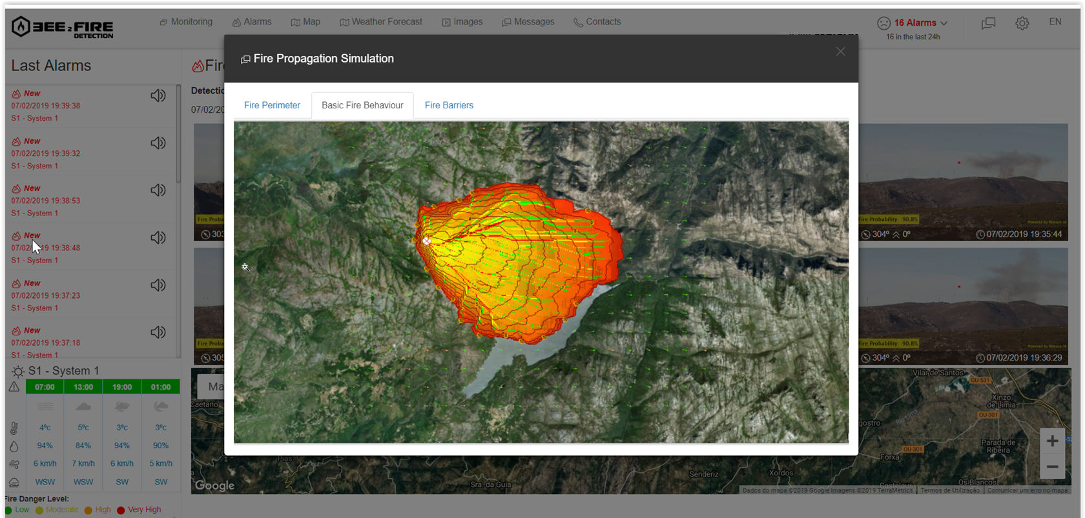Viewport: 1085px width, 518px height.
Task: Click the sad face alarm status icon
Action: click(x=883, y=23)
